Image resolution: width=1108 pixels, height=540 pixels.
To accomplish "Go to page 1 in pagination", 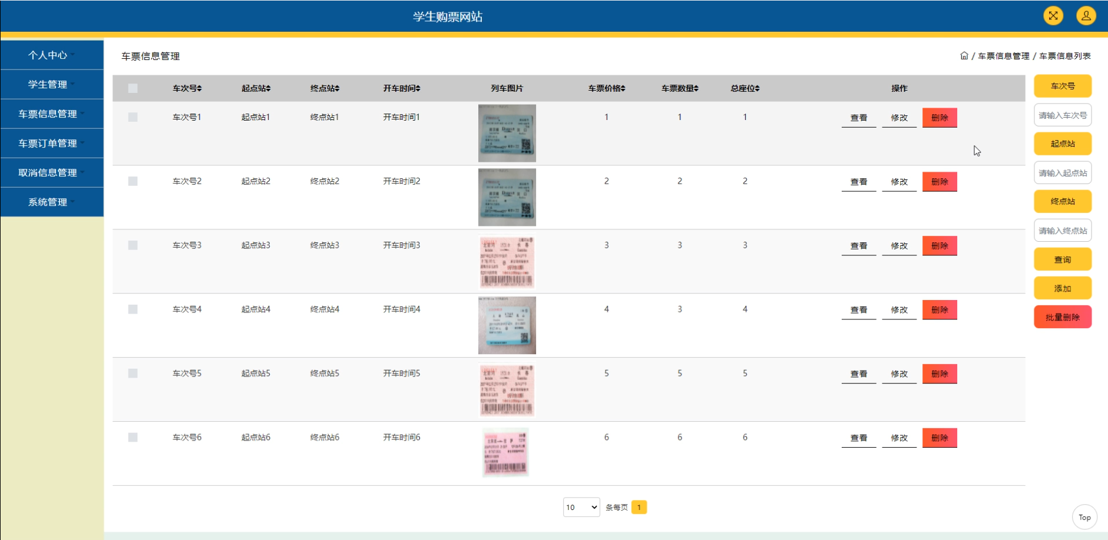I will 639,507.
